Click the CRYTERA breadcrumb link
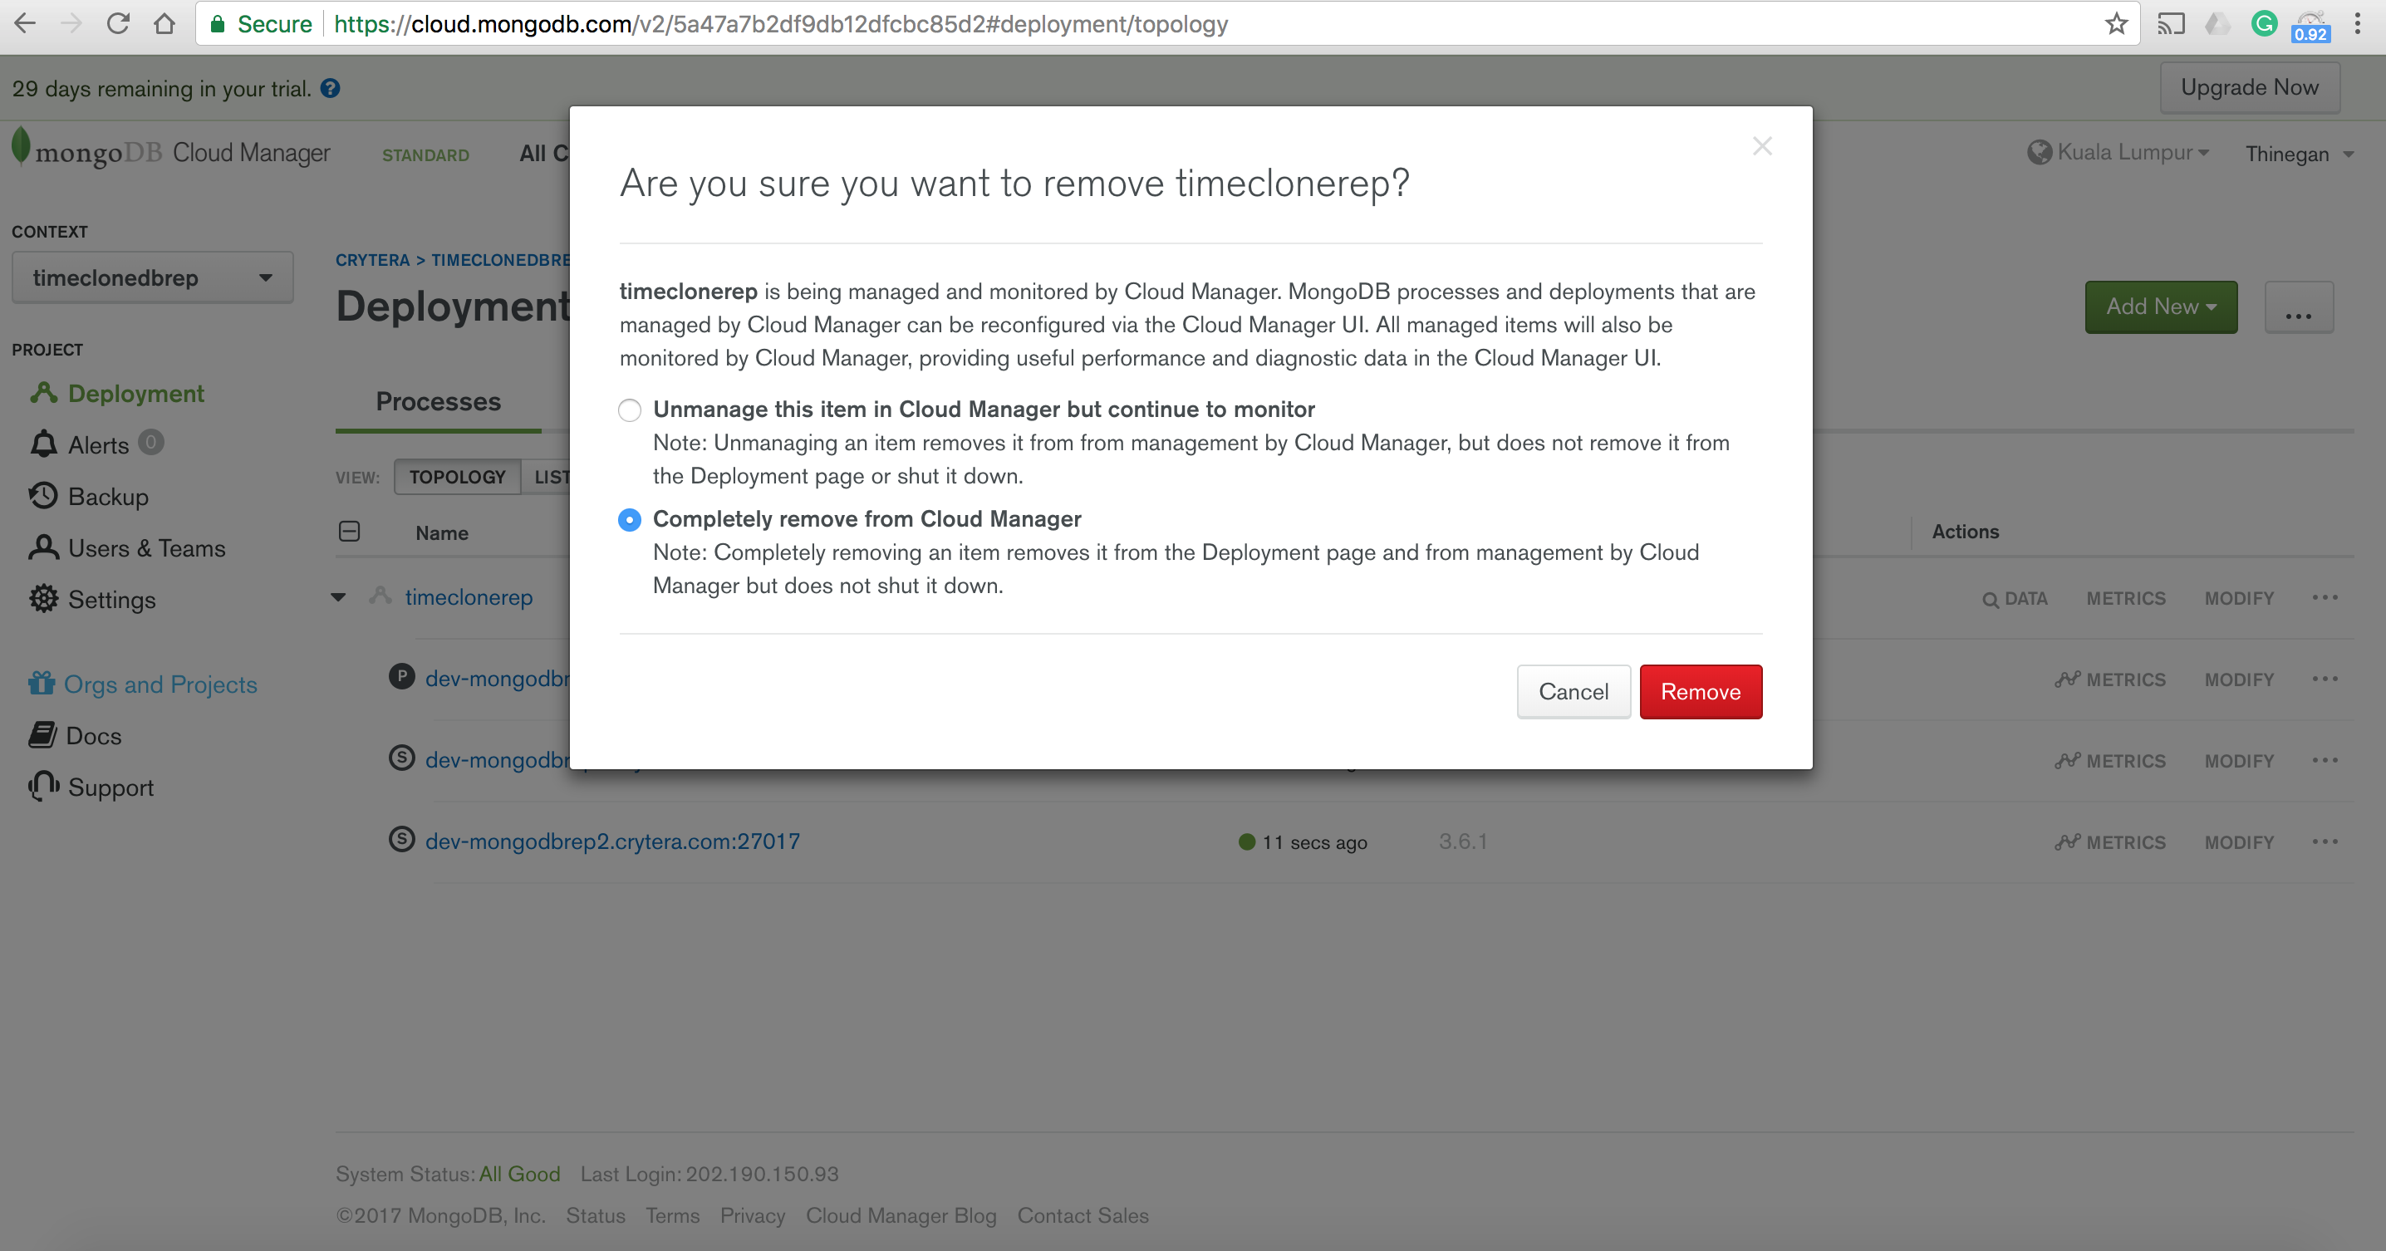Screen dimensions: 2386x1251 [x=372, y=260]
